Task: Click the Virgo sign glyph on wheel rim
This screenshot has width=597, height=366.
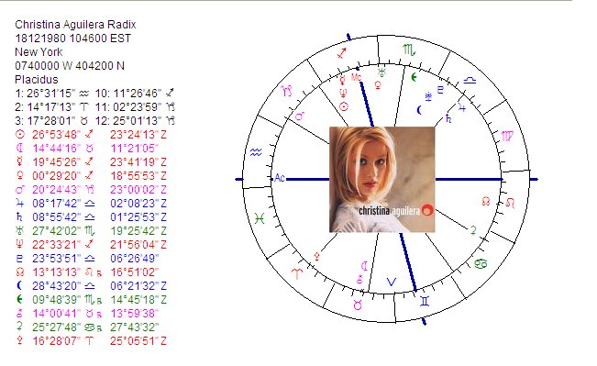Action: pos(507,136)
